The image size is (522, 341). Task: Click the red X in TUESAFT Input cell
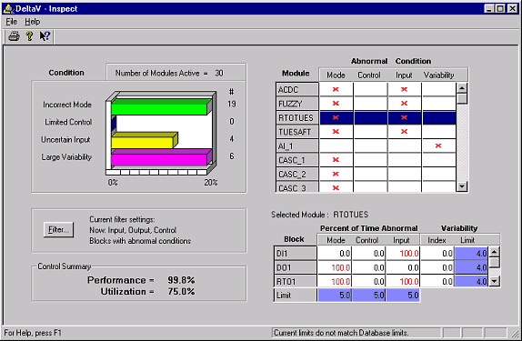click(x=404, y=132)
